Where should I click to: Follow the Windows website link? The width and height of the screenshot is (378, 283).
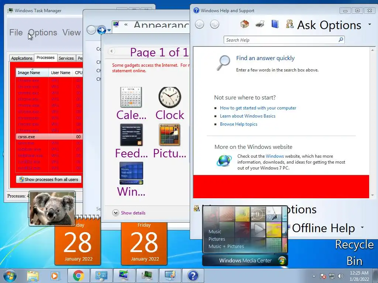pos(275,156)
